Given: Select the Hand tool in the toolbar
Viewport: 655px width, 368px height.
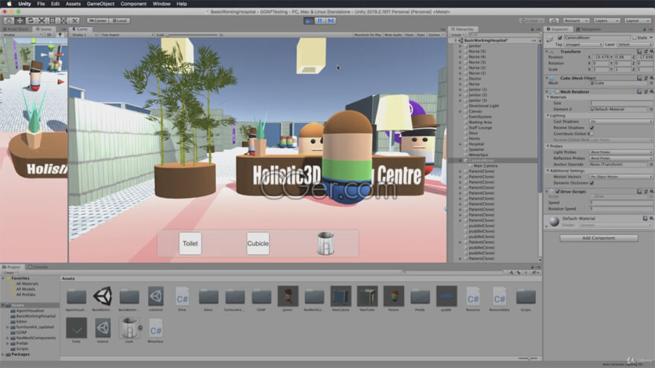Looking at the screenshot, I should tap(9, 21).
